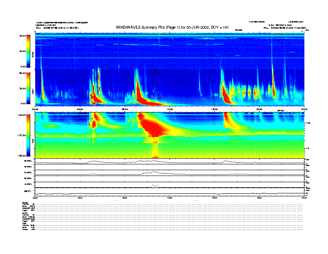Click the bottom line plot label above time axis

tap(27, 191)
